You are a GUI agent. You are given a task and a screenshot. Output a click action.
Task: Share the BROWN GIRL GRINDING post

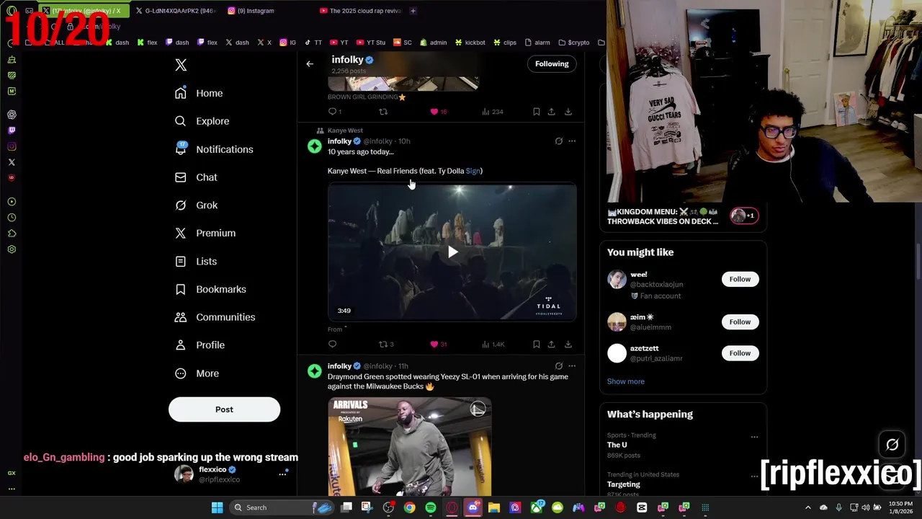click(x=551, y=112)
